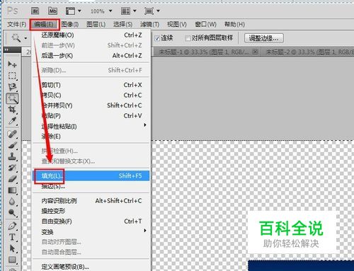This screenshot has width=354, height=271.
Task: Enable 对所有图层取样 checkbox
Action: coord(188,38)
